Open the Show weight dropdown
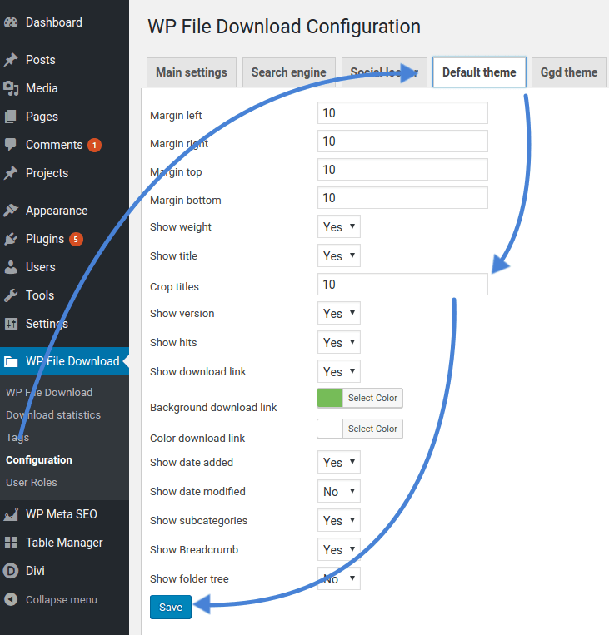The height and width of the screenshot is (635, 609). [x=339, y=227]
